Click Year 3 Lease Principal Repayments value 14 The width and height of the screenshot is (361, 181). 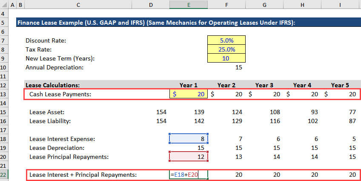[x=277, y=157]
